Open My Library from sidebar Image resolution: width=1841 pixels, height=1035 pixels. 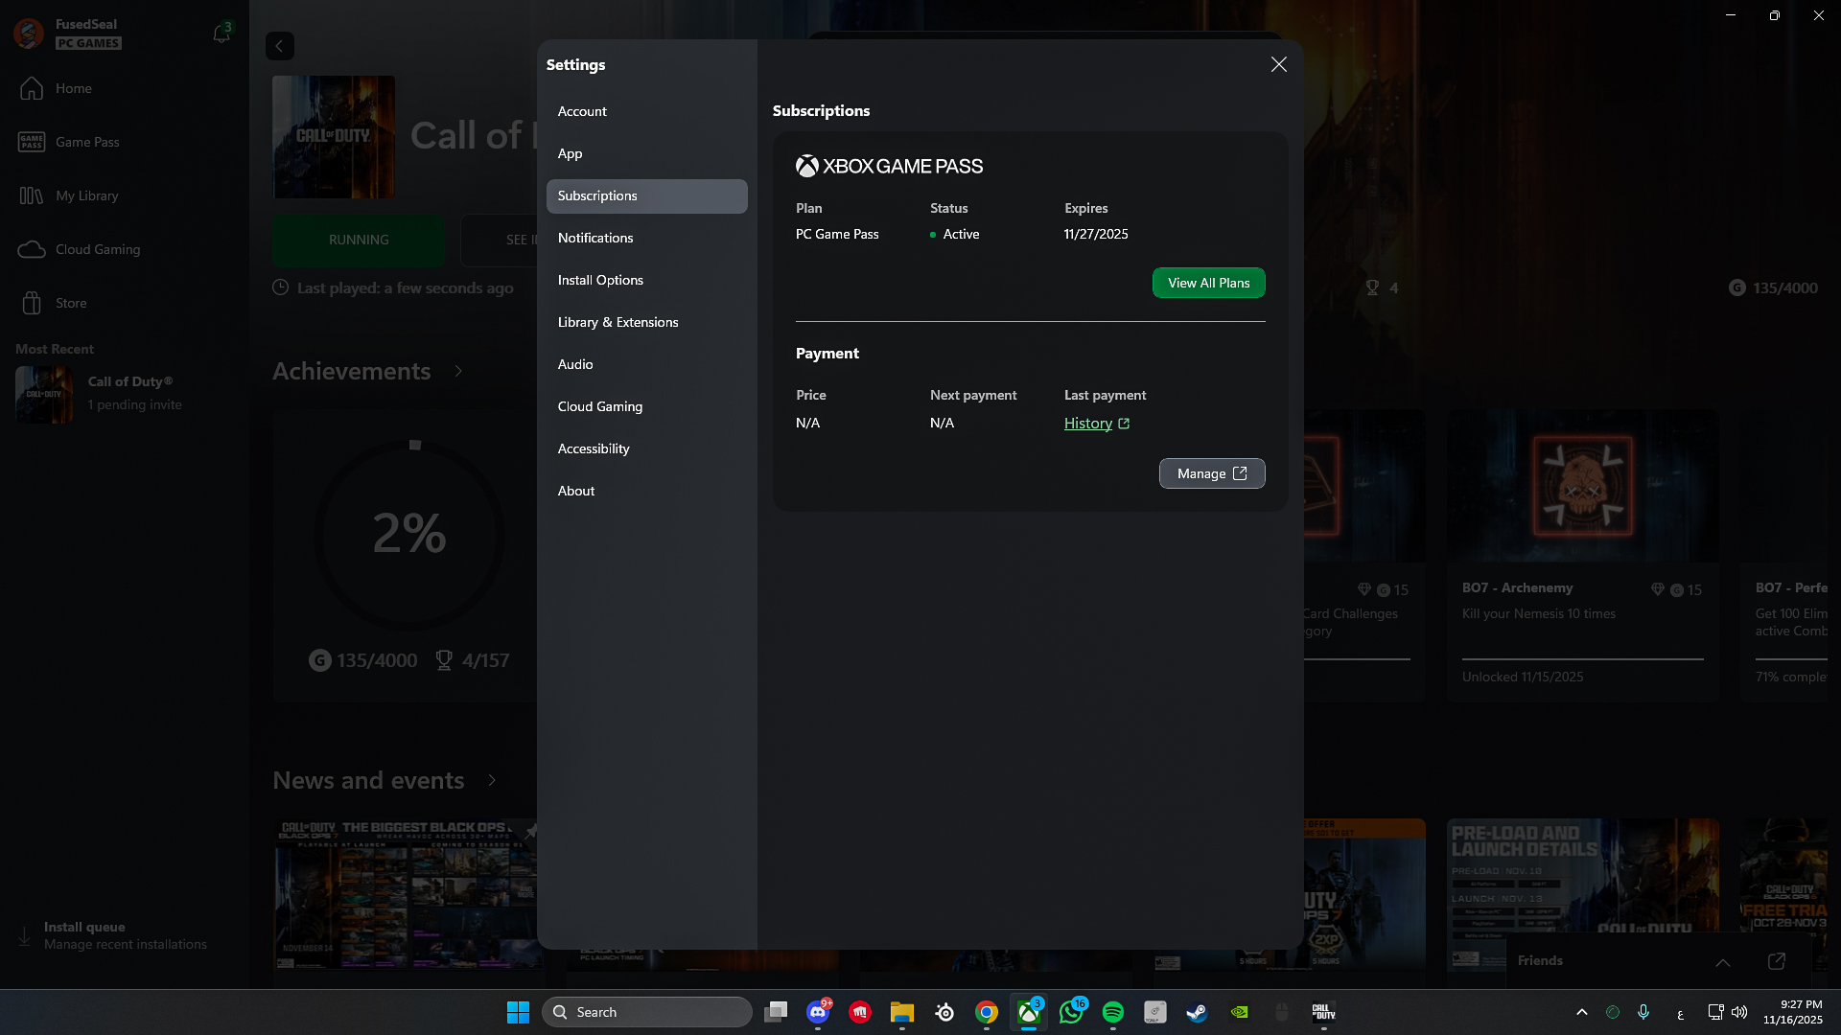(x=125, y=195)
